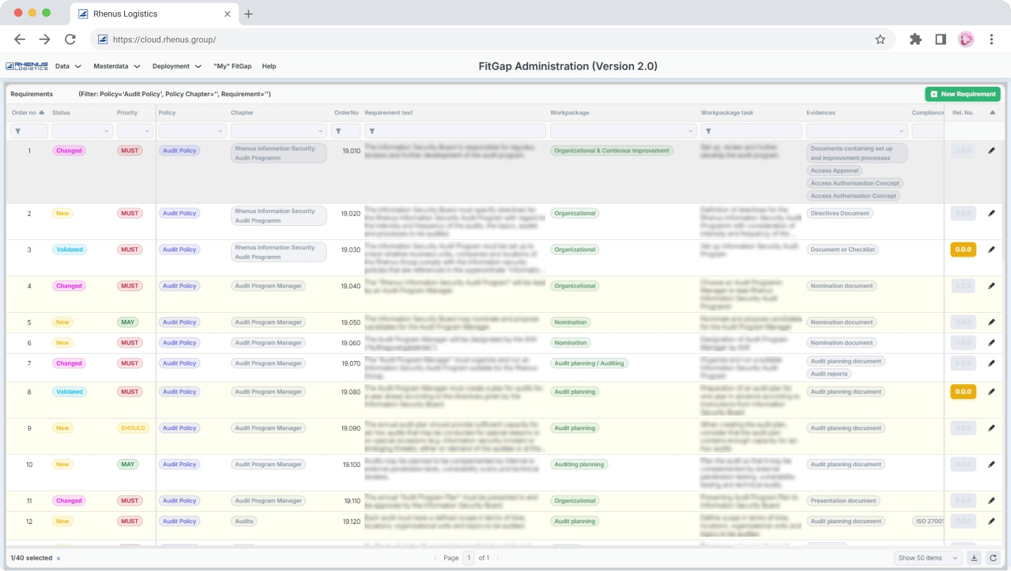Click the Requirement text filter field
This screenshot has height=571, width=1011.
point(455,131)
